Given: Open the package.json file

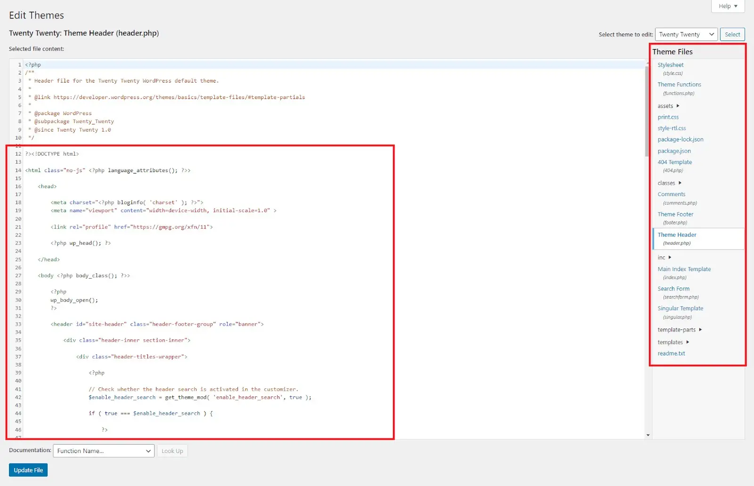Looking at the screenshot, I should coord(674,150).
